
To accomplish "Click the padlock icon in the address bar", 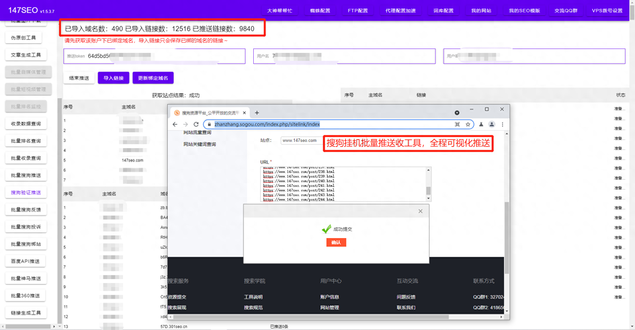I will (209, 124).
